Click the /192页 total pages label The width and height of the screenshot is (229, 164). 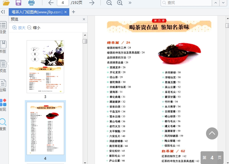click(x=76, y=3)
